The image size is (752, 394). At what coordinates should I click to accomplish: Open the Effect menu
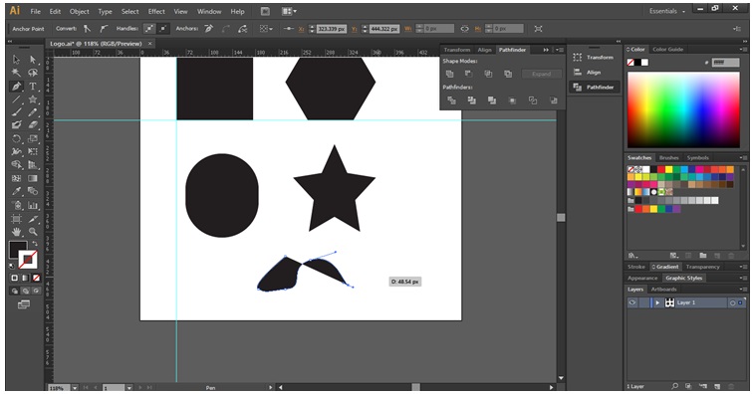(156, 11)
